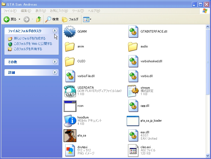This screenshot has width=211, height=159.
Task: Select the cleo.asi file icon
Action: pos(133,151)
